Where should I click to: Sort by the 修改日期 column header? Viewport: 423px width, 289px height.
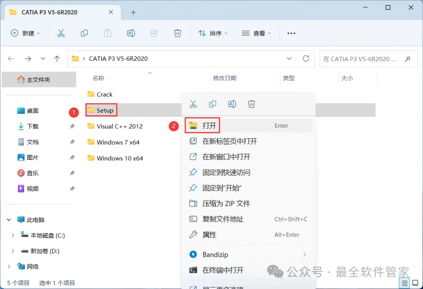(225, 78)
